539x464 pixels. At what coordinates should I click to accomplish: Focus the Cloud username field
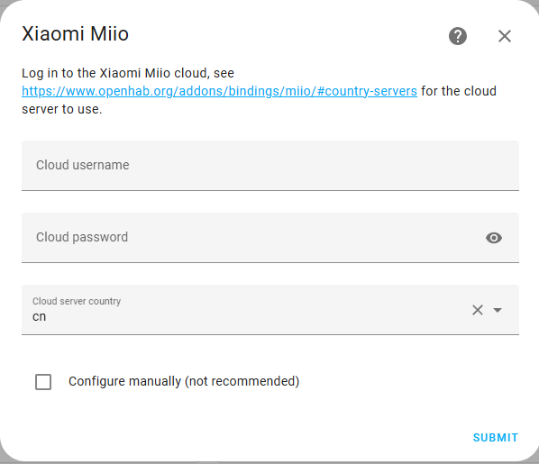point(270,166)
